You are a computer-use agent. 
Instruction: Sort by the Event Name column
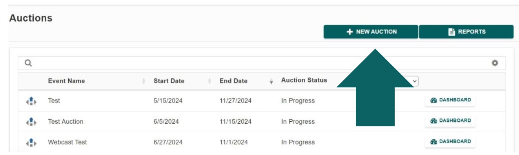tap(66, 81)
